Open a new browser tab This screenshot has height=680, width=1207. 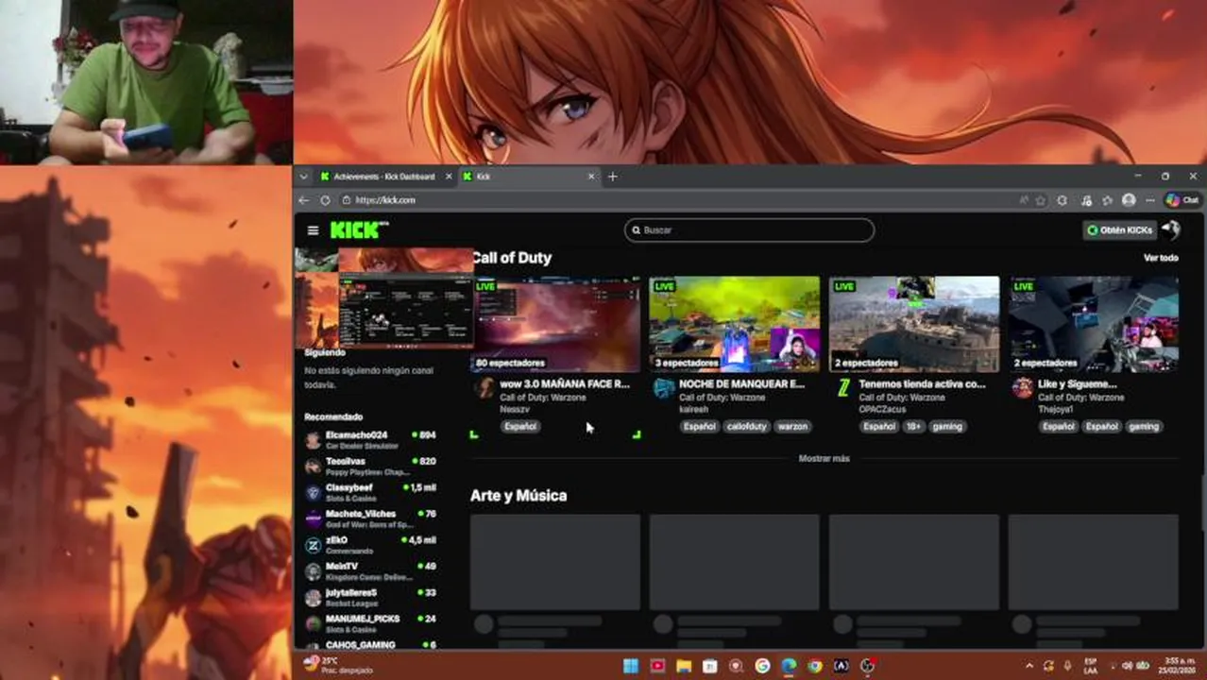pyautogui.click(x=613, y=177)
